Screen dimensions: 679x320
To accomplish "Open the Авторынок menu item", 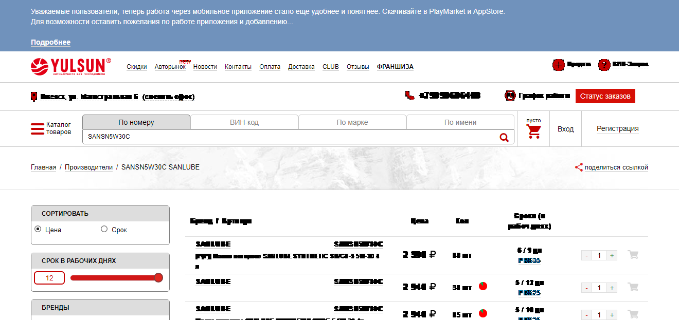I will coord(170,67).
